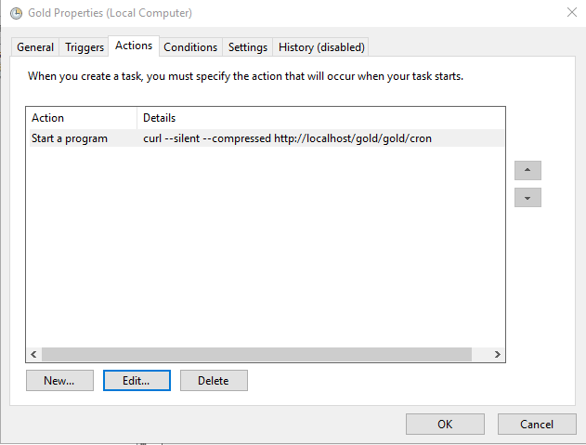Open the Triggers tab

(x=85, y=47)
